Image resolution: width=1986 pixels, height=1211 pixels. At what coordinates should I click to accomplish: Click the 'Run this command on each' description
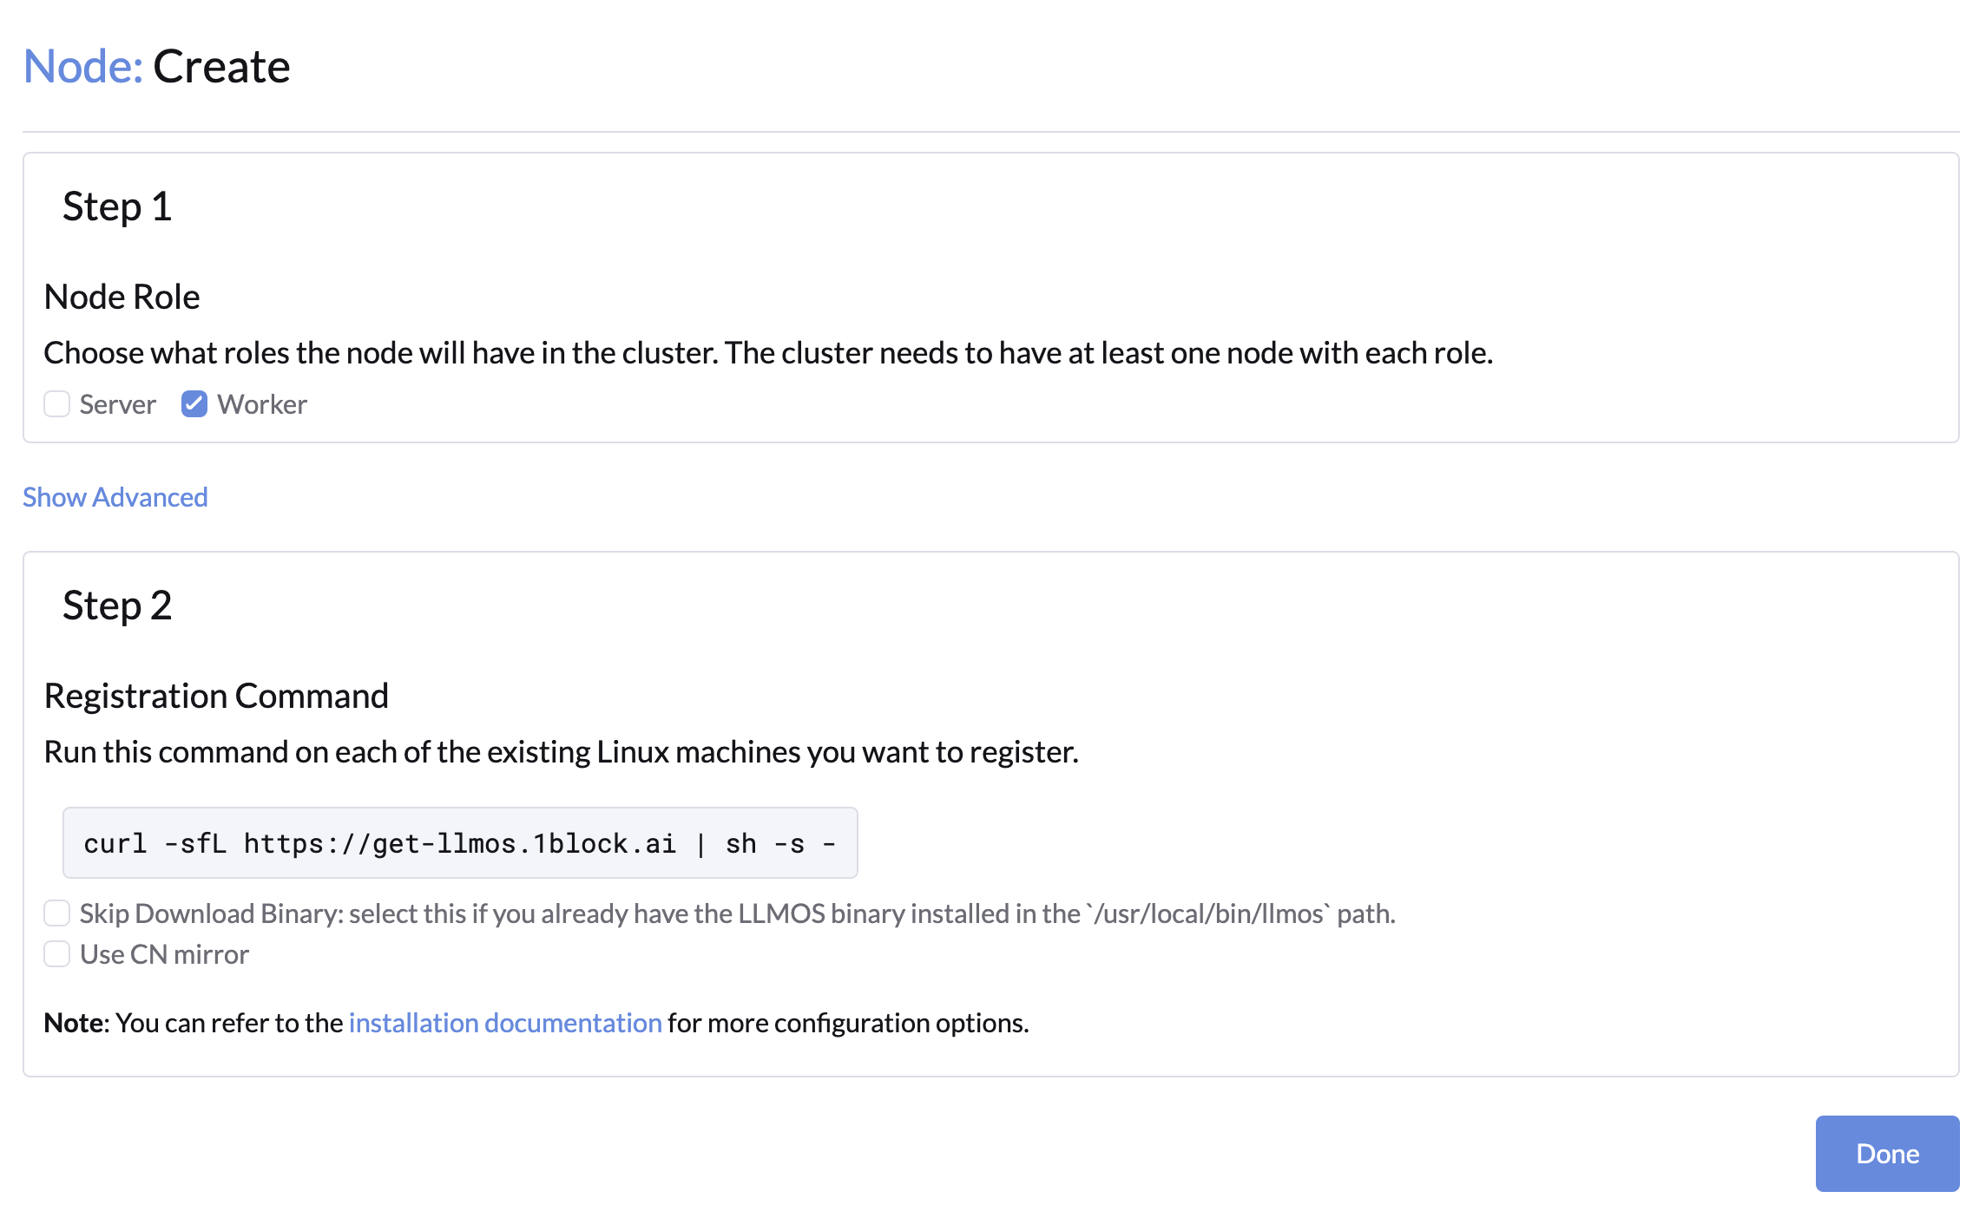pyautogui.click(x=561, y=752)
